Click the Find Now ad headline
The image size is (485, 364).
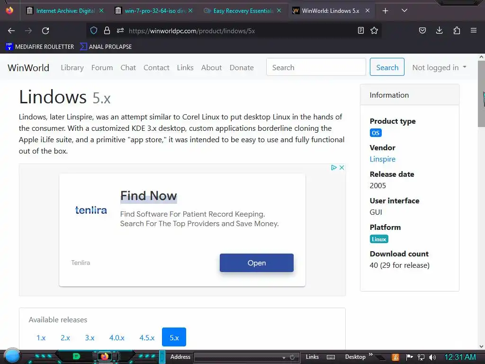[148, 196]
